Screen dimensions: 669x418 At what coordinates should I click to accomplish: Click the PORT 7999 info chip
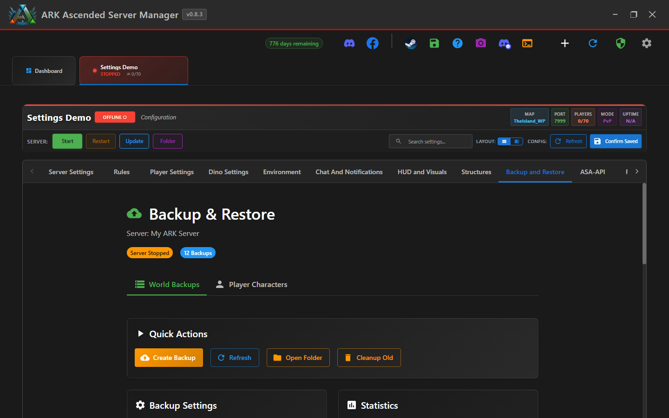point(560,117)
